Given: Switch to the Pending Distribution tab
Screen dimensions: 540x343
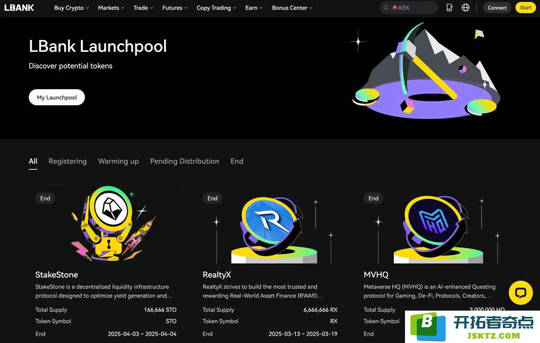Looking at the screenshot, I should click(x=185, y=161).
